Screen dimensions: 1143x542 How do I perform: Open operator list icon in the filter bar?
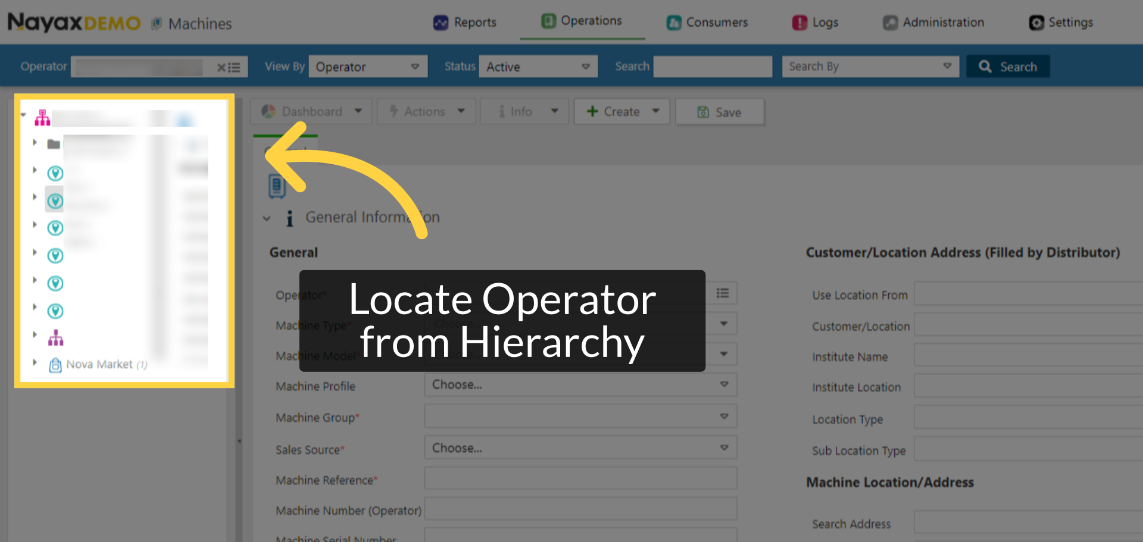click(235, 67)
